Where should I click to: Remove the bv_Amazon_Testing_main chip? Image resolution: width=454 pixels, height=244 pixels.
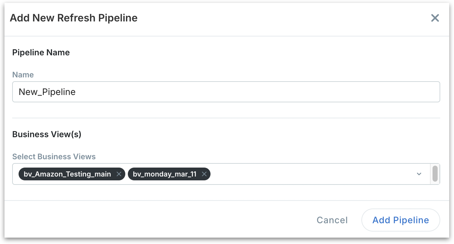pos(119,174)
